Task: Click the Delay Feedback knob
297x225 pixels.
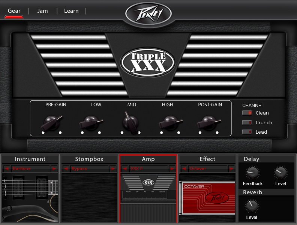Action: tap(253, 173)
